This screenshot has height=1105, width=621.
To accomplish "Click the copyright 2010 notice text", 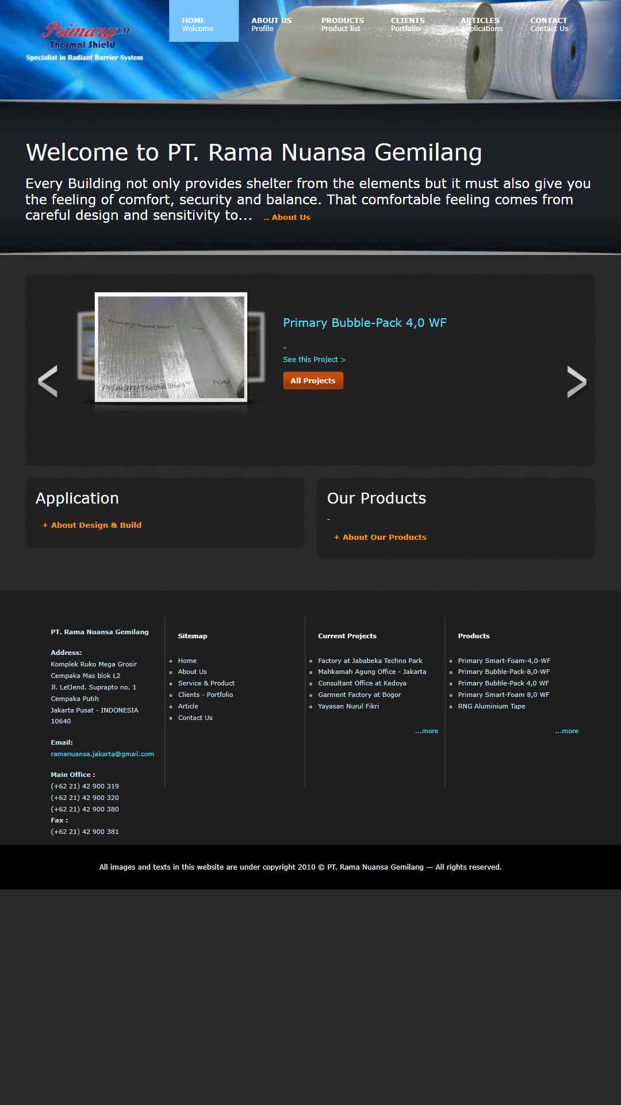I will coord(301,867).
